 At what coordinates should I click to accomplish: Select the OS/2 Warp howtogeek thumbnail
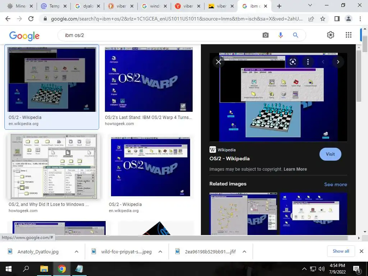[148, 79]
